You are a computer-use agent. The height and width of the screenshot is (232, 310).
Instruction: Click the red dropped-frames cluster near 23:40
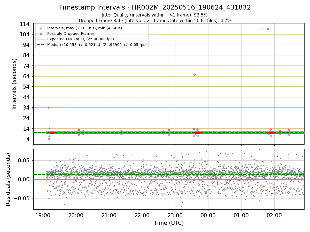(x=197, y=132)
